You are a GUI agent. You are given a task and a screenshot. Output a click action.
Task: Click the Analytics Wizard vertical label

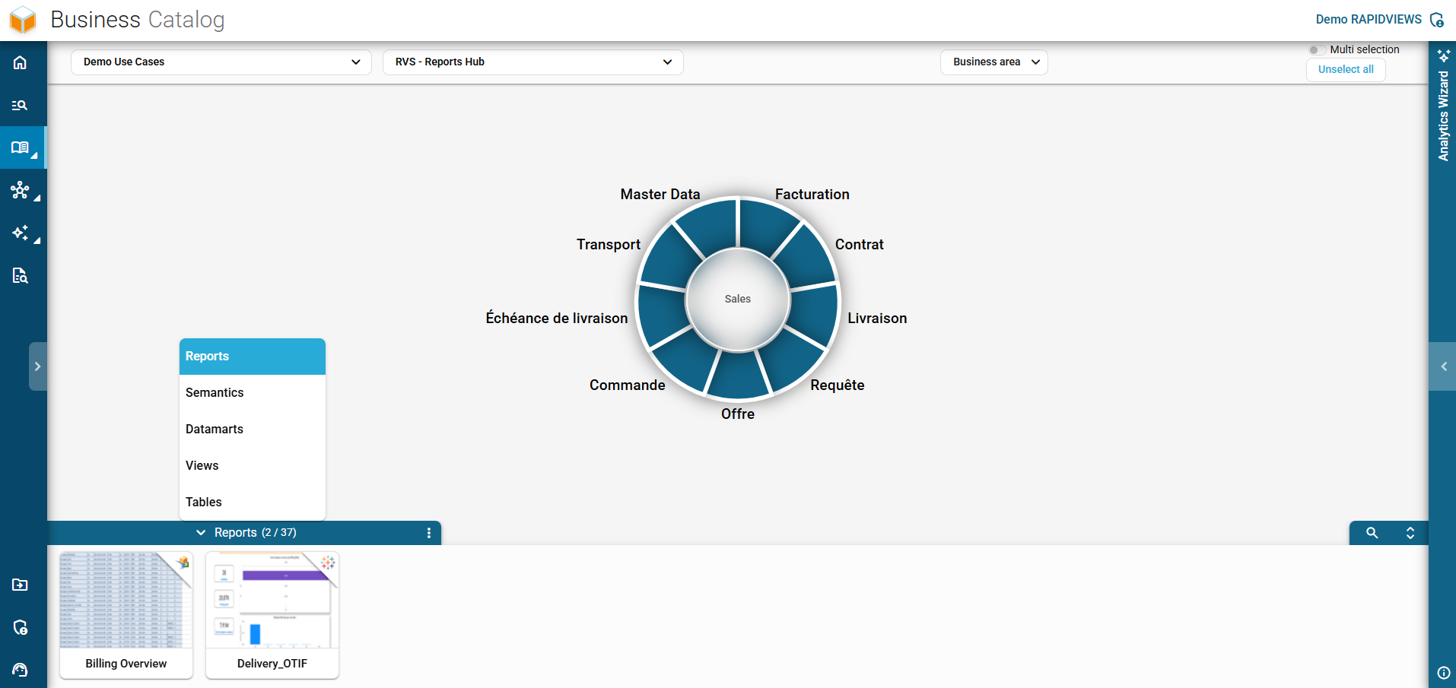(x=1443, y=116)
